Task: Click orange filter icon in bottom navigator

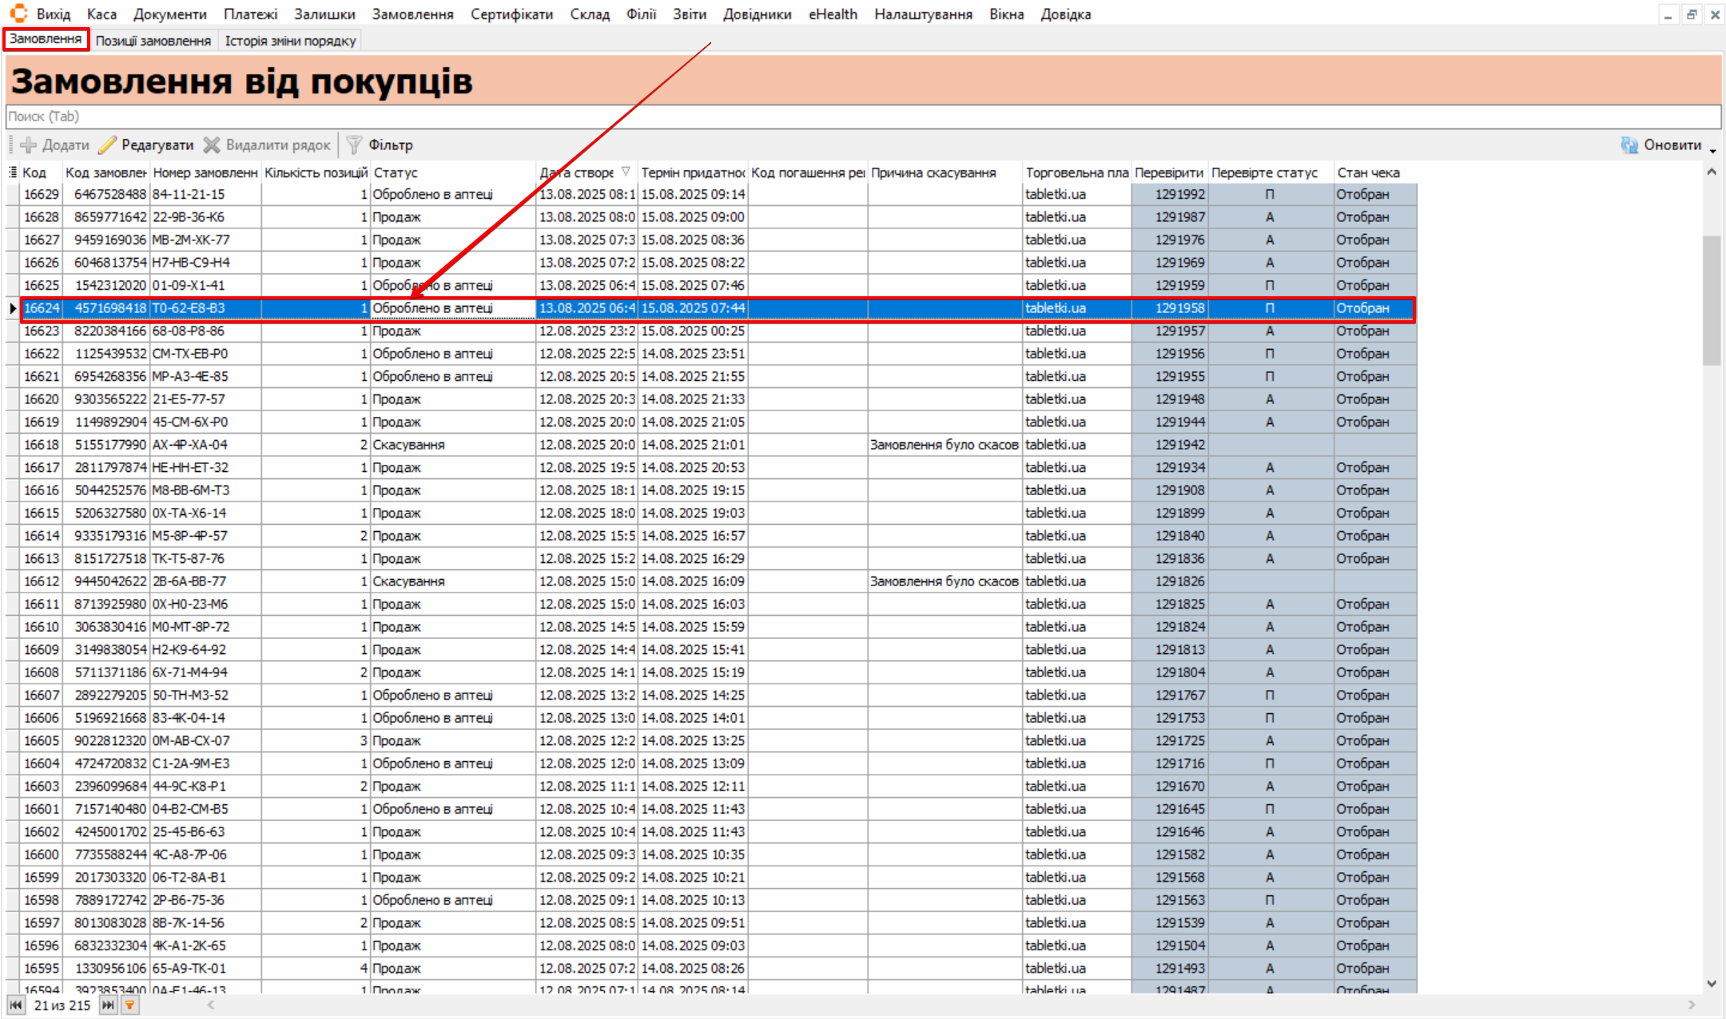Action: coord(129,1005)
